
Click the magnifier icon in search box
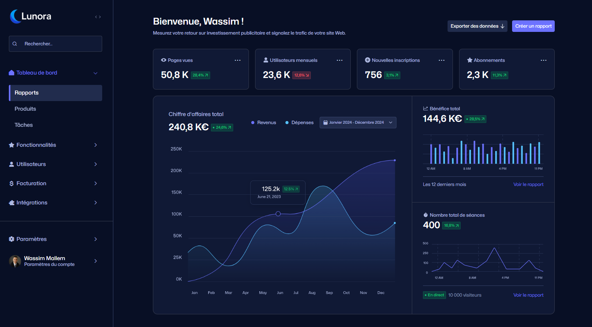[15, 44]
